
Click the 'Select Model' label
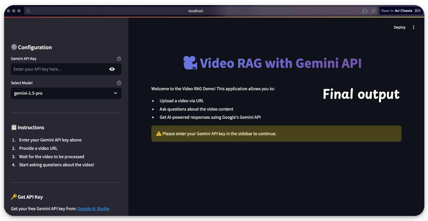pyautogui.click(x=22, y=83)
